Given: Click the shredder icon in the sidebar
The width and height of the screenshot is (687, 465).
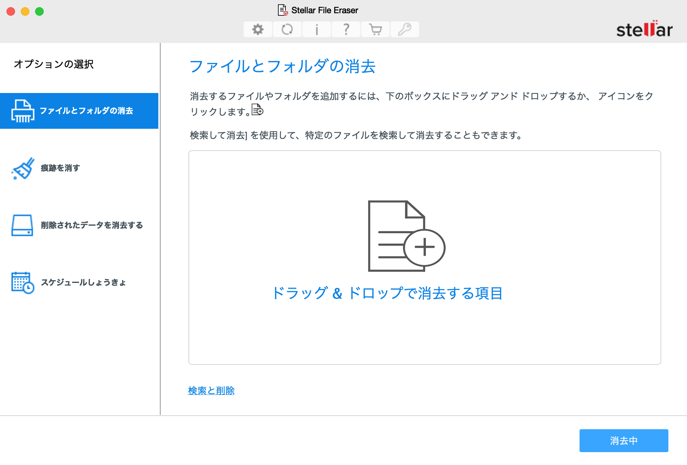Looking at the screenshot, I should click(23, 111).
